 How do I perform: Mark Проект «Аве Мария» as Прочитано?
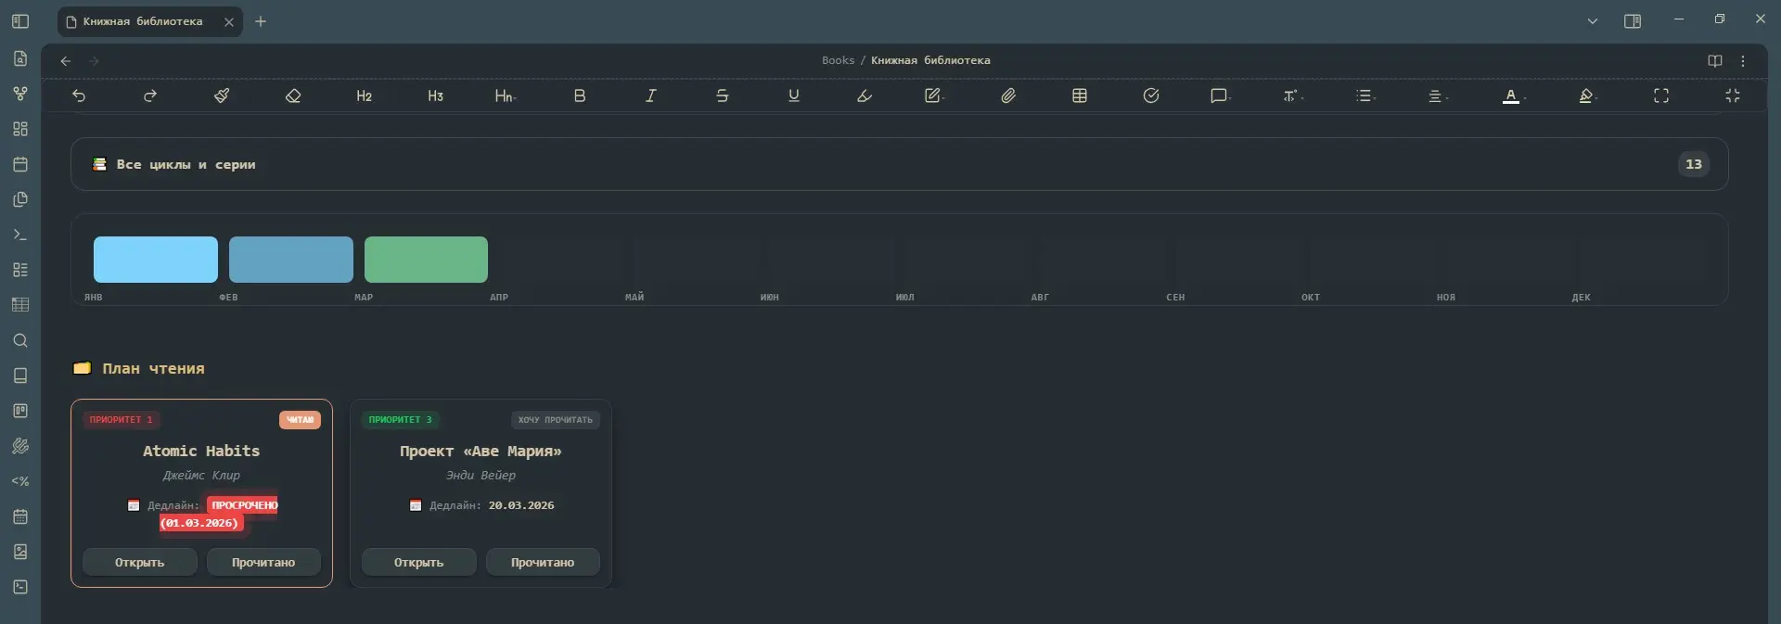click(x=543, y=562)
